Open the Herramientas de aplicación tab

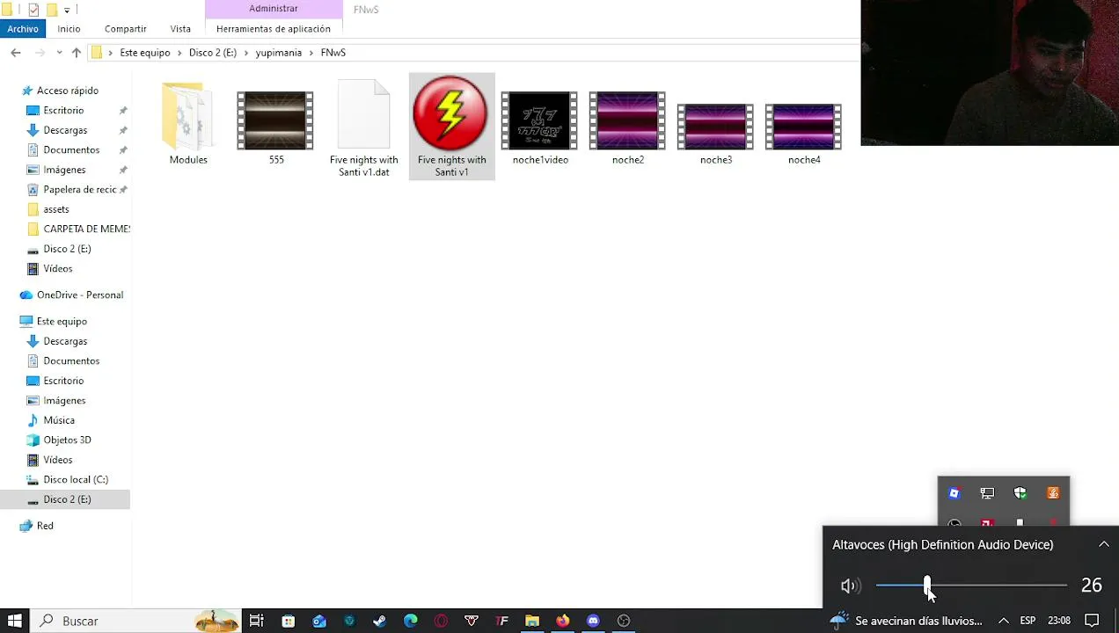(274, 29)
